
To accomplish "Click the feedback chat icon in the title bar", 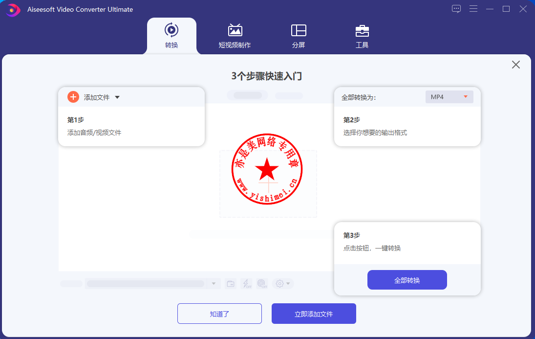I will pos(456,9).
